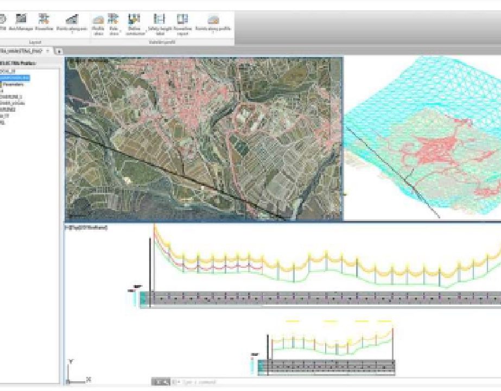
Task: Choose the Safety height label tool
Action: click(x=160, y=24)
